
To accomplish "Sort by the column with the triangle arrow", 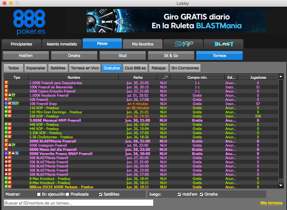I will 164,77.
